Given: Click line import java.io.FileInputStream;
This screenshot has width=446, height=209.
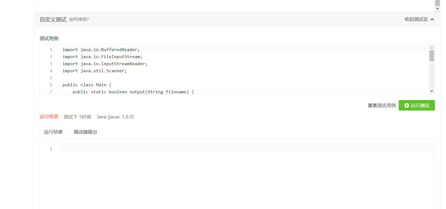Looking at the screenshot, I should (102, 57).
